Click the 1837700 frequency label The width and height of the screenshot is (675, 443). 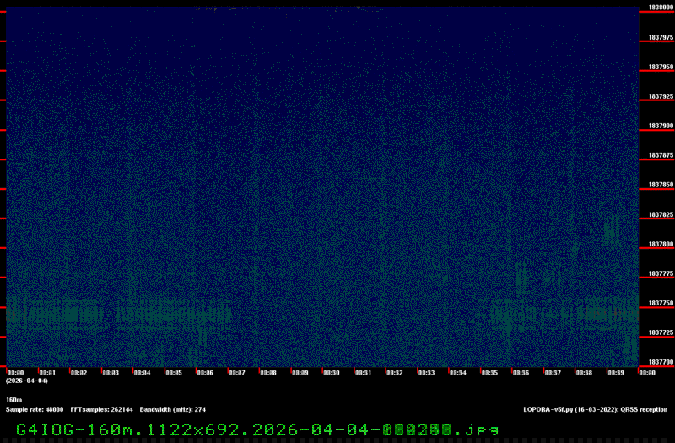tap(660, 362)
